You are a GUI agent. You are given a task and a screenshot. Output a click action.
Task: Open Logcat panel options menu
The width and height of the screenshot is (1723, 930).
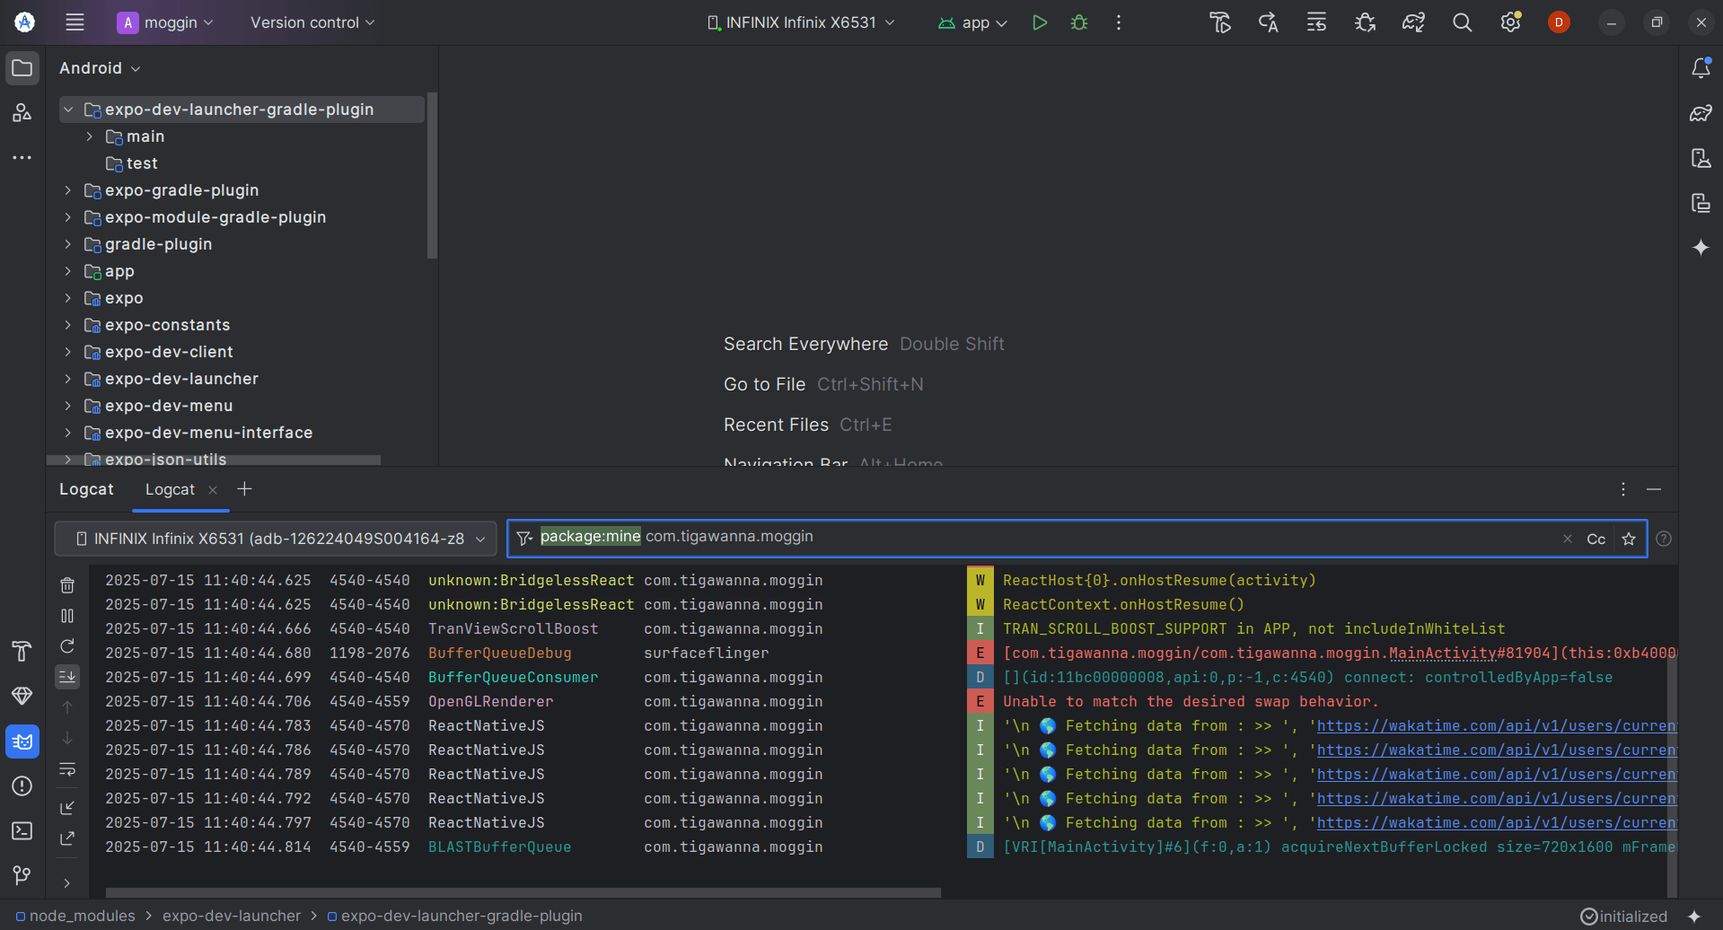coord(1623,489)
